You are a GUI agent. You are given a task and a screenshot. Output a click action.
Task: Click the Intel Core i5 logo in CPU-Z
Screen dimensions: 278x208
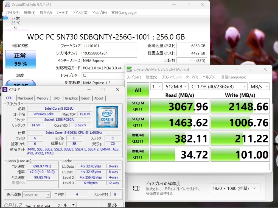(x=107, y=117)
